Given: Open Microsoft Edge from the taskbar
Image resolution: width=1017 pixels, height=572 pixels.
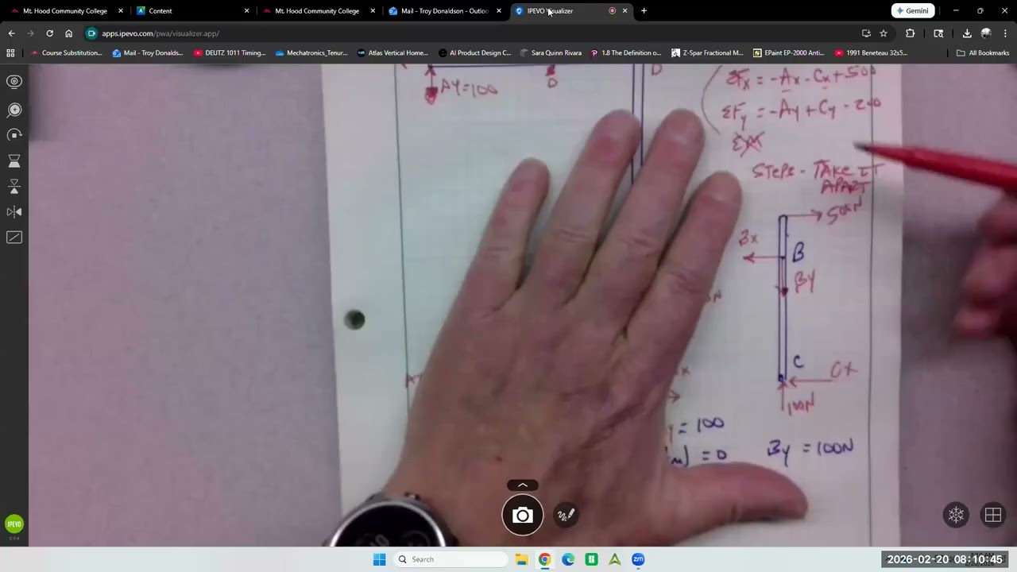Looking at the screenshot, I should [568, 559].
